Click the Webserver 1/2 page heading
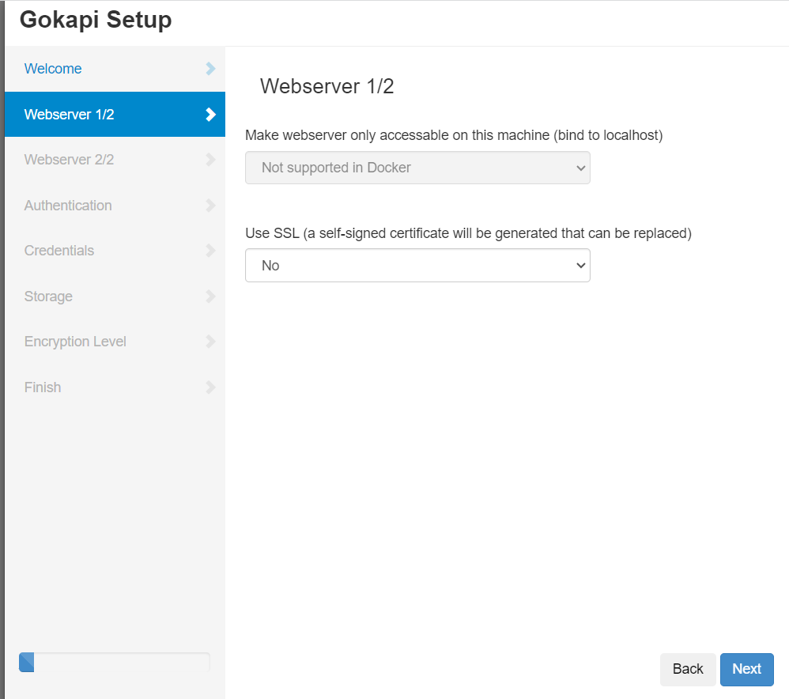789x699 pixels. coord(327,86)
